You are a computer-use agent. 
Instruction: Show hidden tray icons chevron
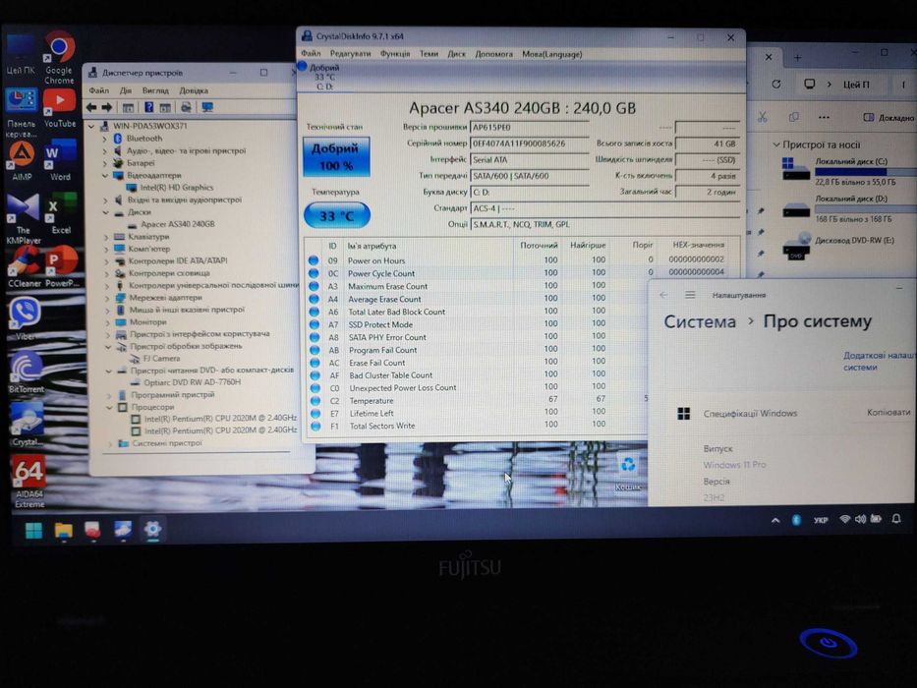tap(775, 520)
